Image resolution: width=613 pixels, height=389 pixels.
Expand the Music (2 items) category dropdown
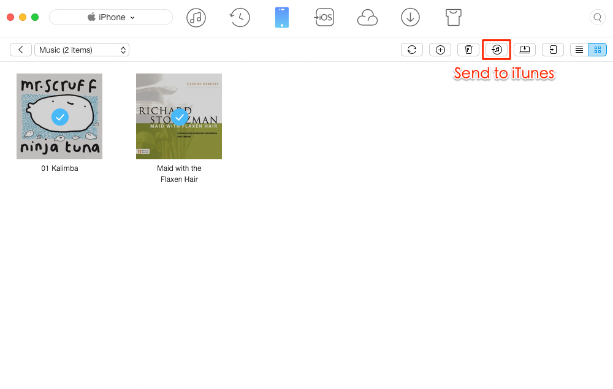[82, 50]
